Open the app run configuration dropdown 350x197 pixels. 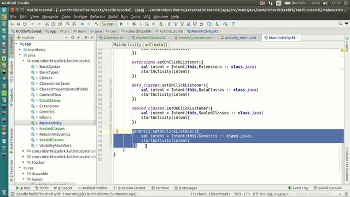point(109,24)
